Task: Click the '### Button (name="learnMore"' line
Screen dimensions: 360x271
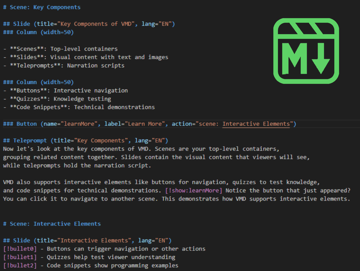Action: (x=150, y=124)
